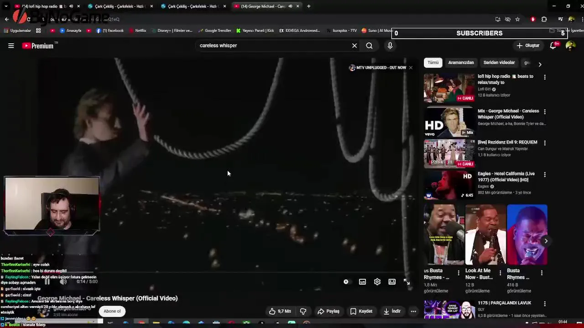
Task: Mute the George Michael tab audio
Action: click(290, 6)
